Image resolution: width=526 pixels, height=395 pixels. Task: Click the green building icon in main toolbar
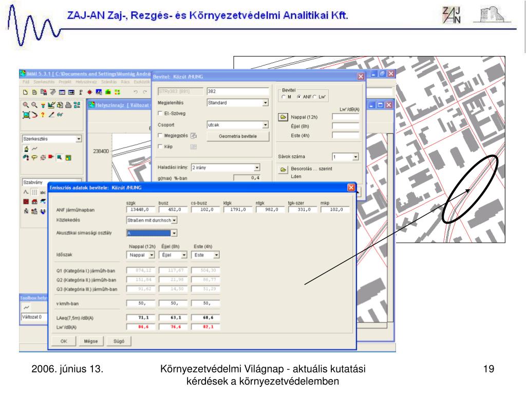tap(108, 92)
